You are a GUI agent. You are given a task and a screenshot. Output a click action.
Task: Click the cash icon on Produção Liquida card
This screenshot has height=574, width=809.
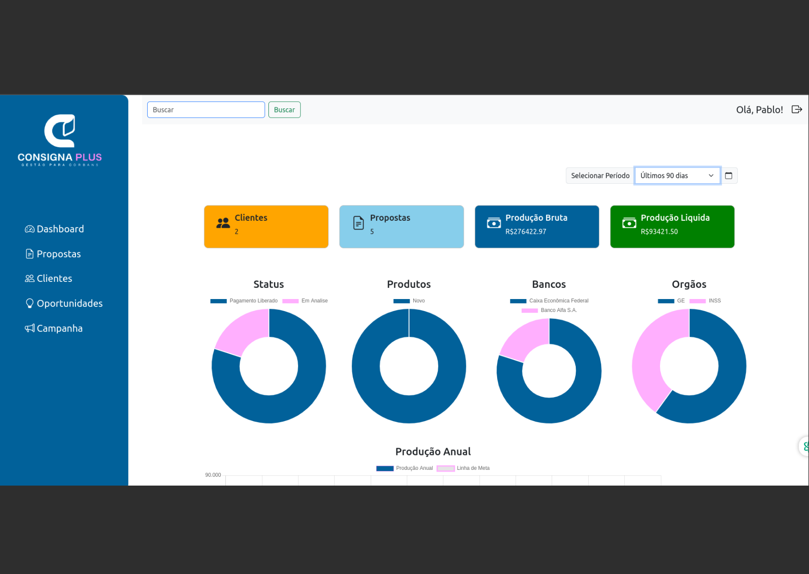[x=629, y=223]
